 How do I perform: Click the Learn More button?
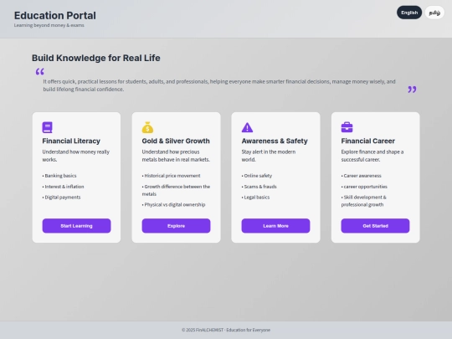click(275, 226)
